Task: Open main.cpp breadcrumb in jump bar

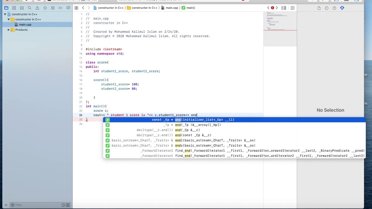Action: pos(169,8)
